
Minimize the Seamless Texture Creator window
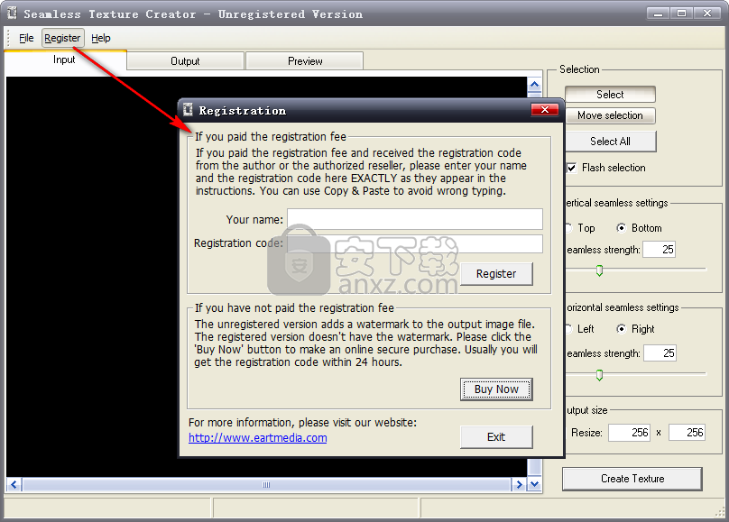pyautogui.click(x=658, y=14)
